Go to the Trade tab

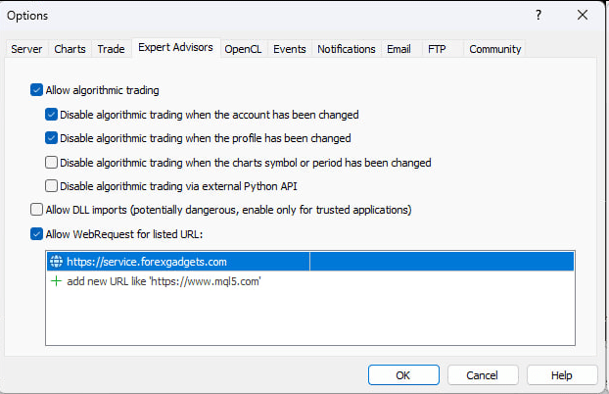pos(111,49)
